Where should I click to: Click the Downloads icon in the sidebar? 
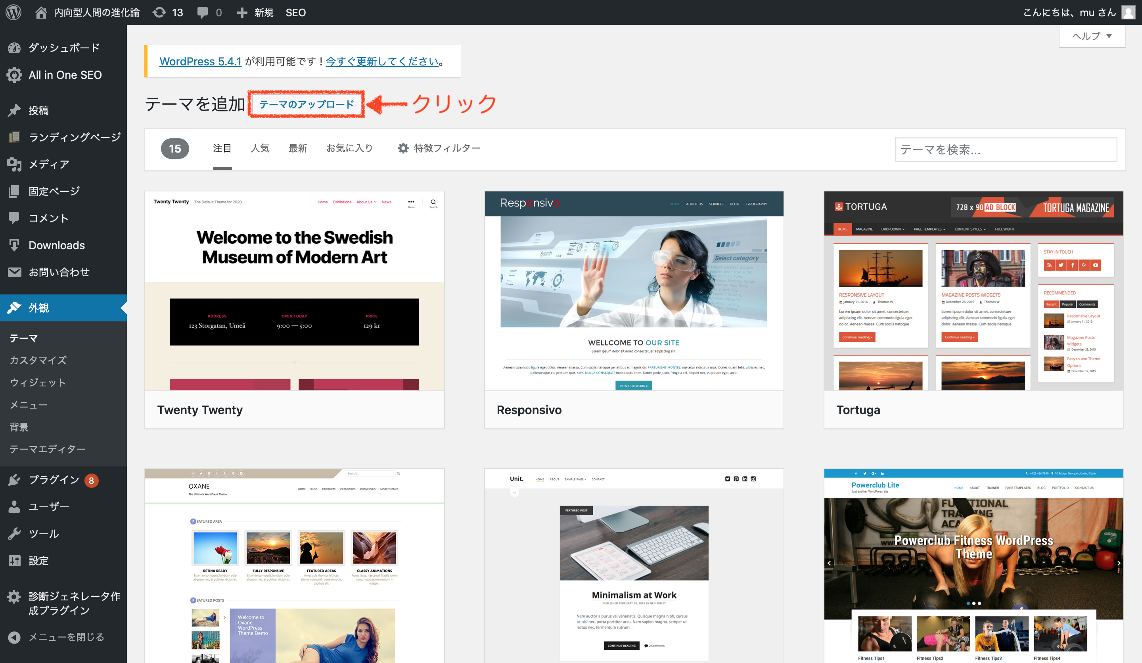pos(15,245)
